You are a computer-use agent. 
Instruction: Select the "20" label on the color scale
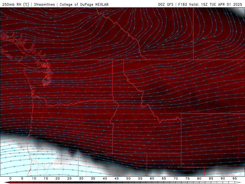pyautogui.click(x=58, y=178)
